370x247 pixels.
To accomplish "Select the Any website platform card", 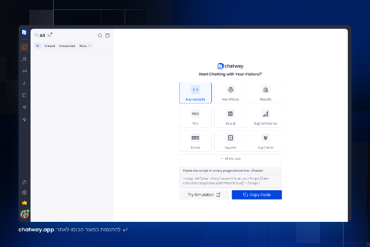I will click(196, 93).
